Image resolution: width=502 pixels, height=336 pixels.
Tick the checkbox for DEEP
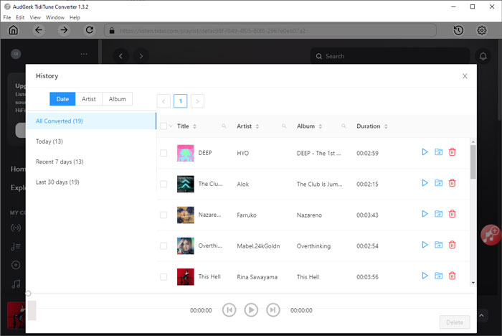coord(164,153)
